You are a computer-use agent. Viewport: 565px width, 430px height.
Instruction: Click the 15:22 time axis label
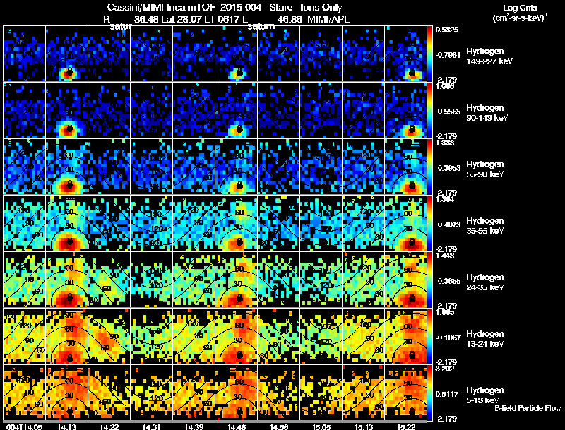pos(405,427)
